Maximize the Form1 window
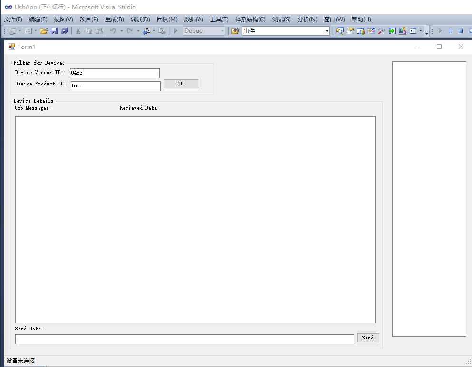This screenshot has width=472, height=367. click(439, 47)
